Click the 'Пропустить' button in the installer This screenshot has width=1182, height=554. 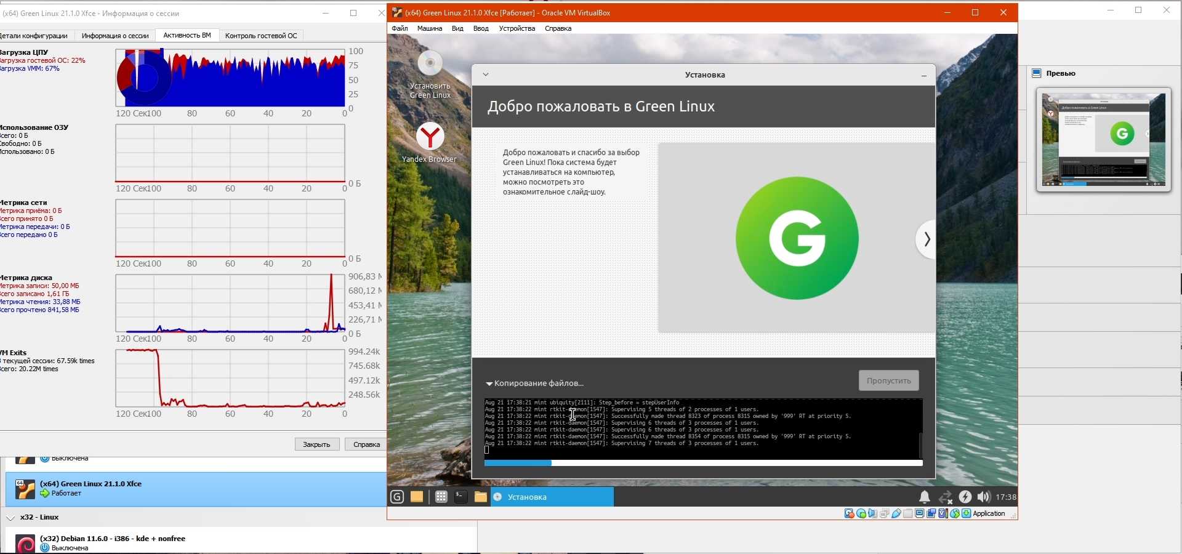(x=889, y=380)
